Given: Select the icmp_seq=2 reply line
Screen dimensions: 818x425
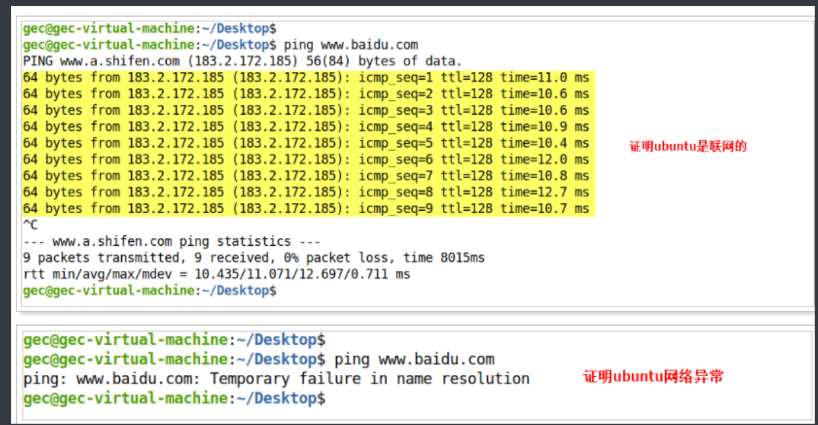Looking at the screenshot, I should [x=306, y=94].
